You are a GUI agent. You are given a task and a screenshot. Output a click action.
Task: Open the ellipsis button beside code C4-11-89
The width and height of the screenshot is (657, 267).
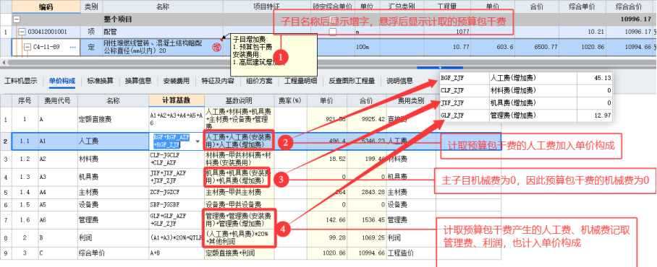[x=73, y=47]
